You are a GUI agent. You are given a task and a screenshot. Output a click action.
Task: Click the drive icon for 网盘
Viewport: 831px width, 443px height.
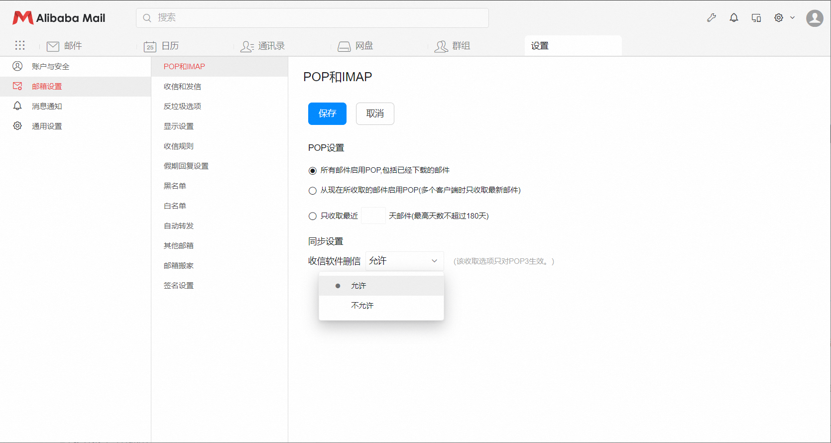point(344,46)
